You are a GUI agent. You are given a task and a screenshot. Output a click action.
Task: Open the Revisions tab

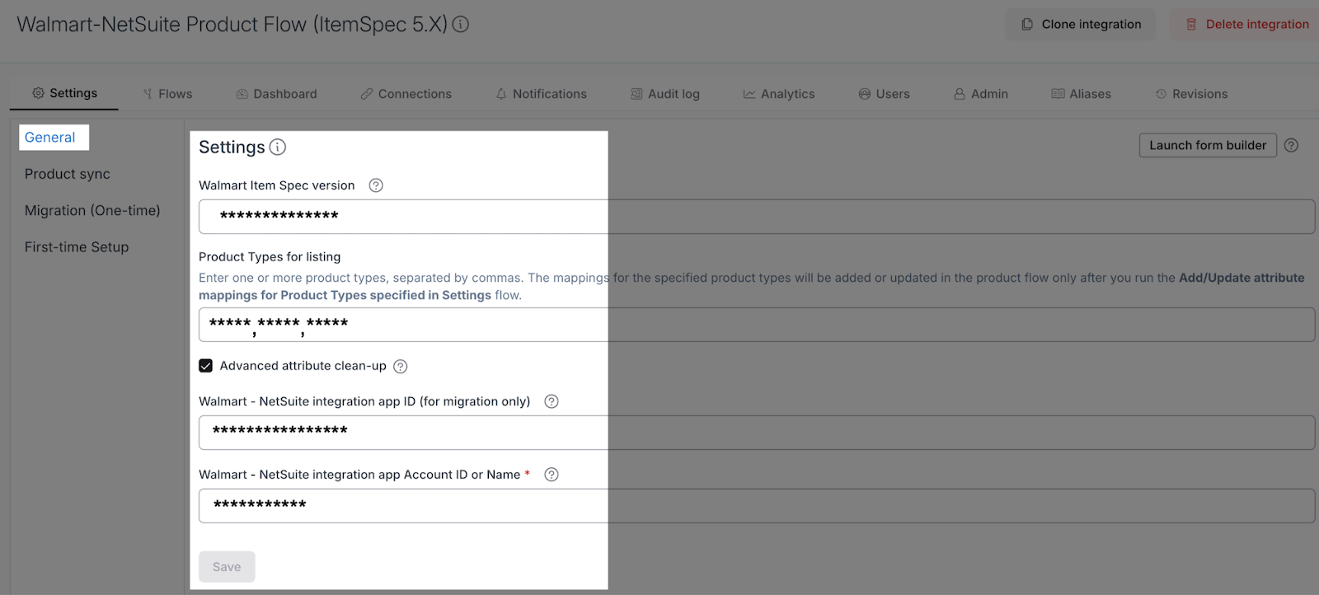click(1191, 94)
